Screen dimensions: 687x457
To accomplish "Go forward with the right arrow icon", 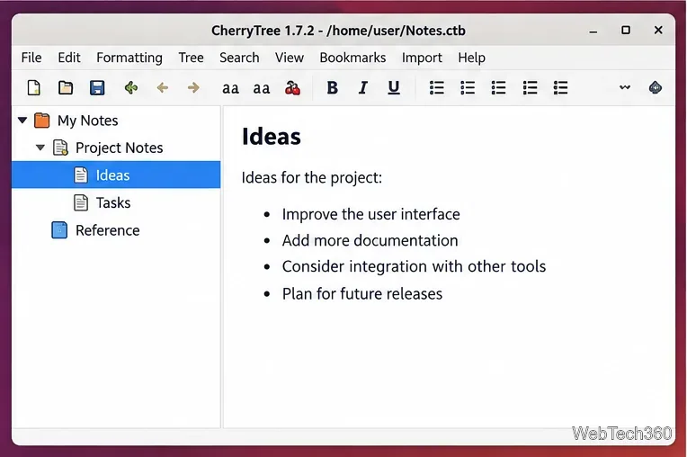I will pos(193,87).
